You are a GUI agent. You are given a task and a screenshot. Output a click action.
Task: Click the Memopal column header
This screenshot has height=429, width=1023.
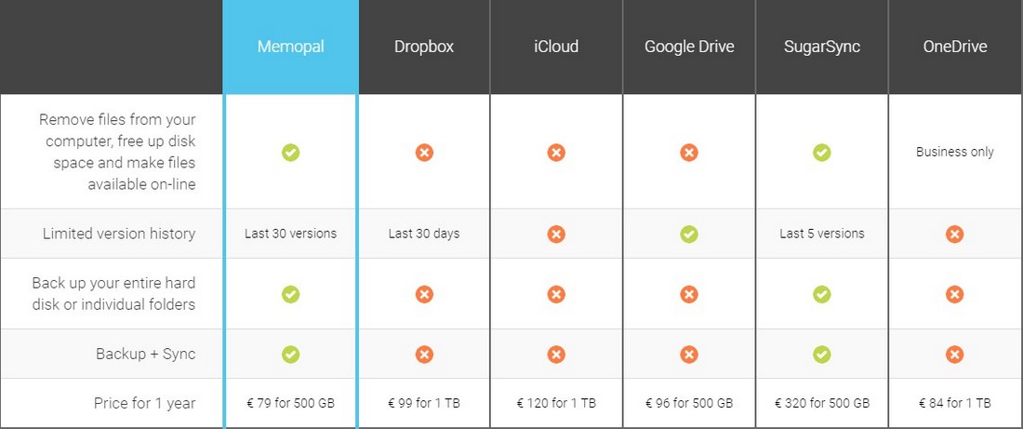click(x=290, y=47)
